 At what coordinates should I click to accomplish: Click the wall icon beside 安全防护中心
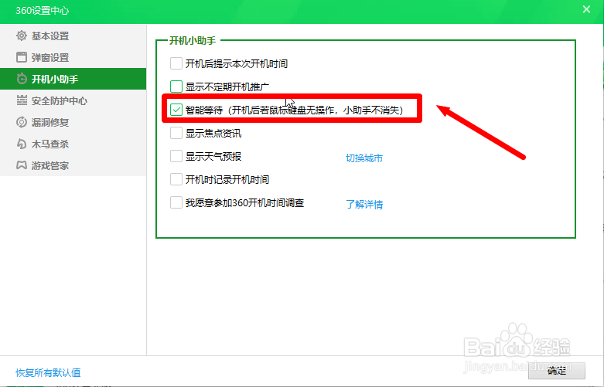coord(22,100)
